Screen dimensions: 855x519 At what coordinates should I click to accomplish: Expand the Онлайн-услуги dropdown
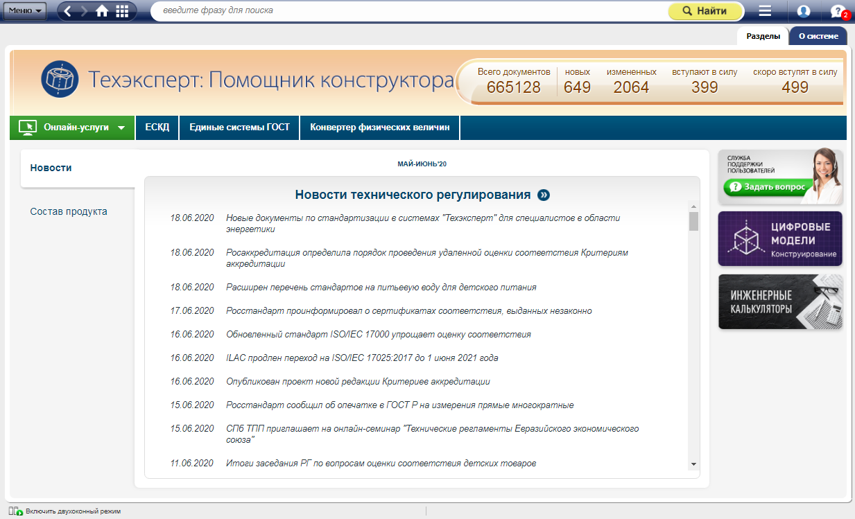pos(72,127)
